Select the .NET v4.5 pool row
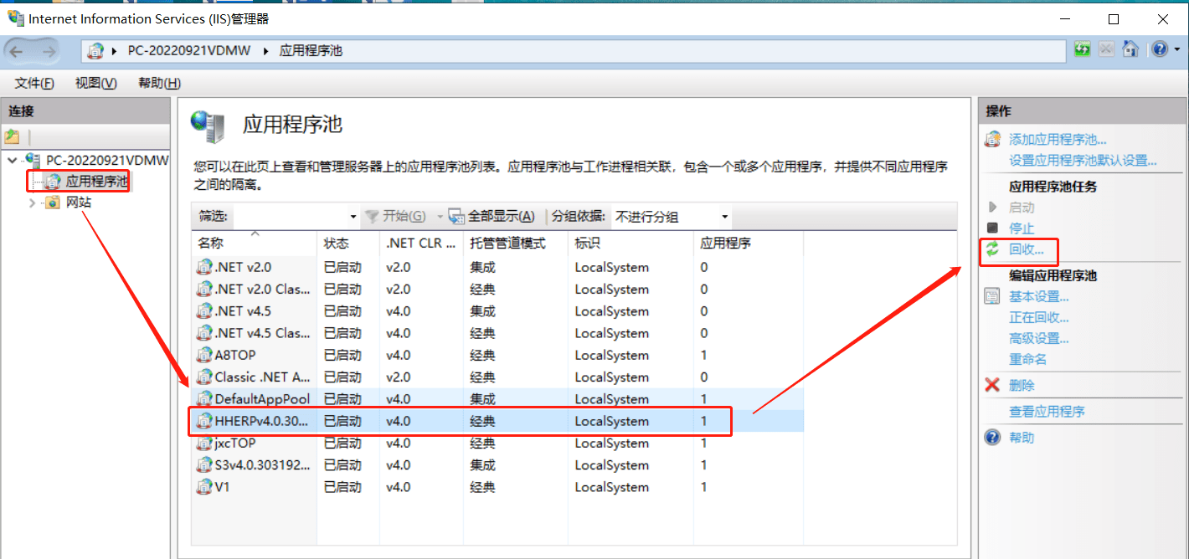This screenshot has width=1189, height=559. click(x=497, y=311)
